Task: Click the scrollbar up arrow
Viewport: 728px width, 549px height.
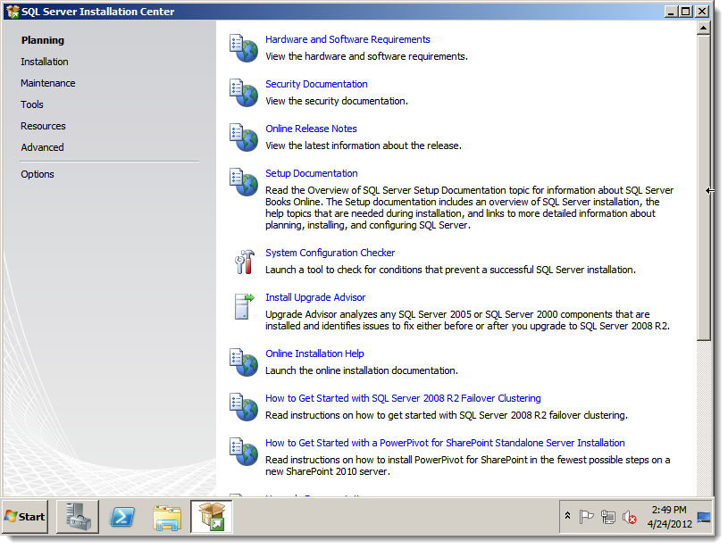Action: coord(703,28)
